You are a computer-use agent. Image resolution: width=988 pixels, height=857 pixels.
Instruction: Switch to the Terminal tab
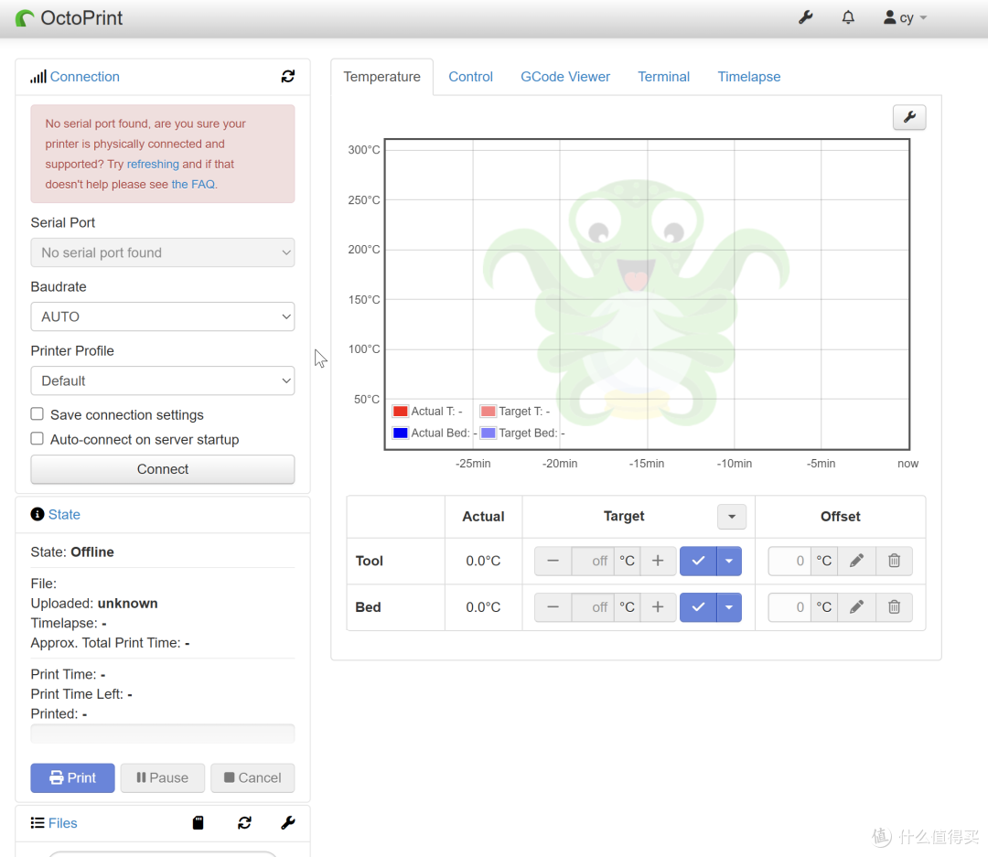663,77
